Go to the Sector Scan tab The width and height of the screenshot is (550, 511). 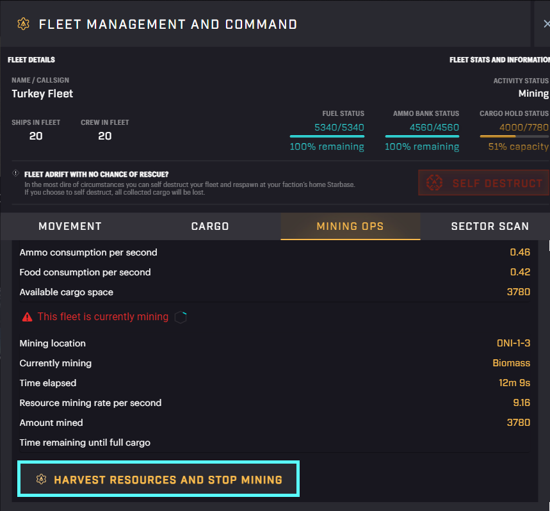(490, 226)
